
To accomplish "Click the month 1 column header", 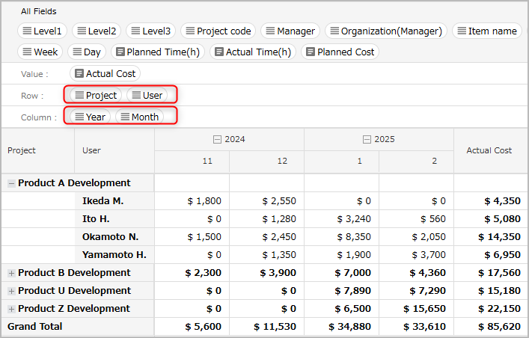I will coord(342,162).
